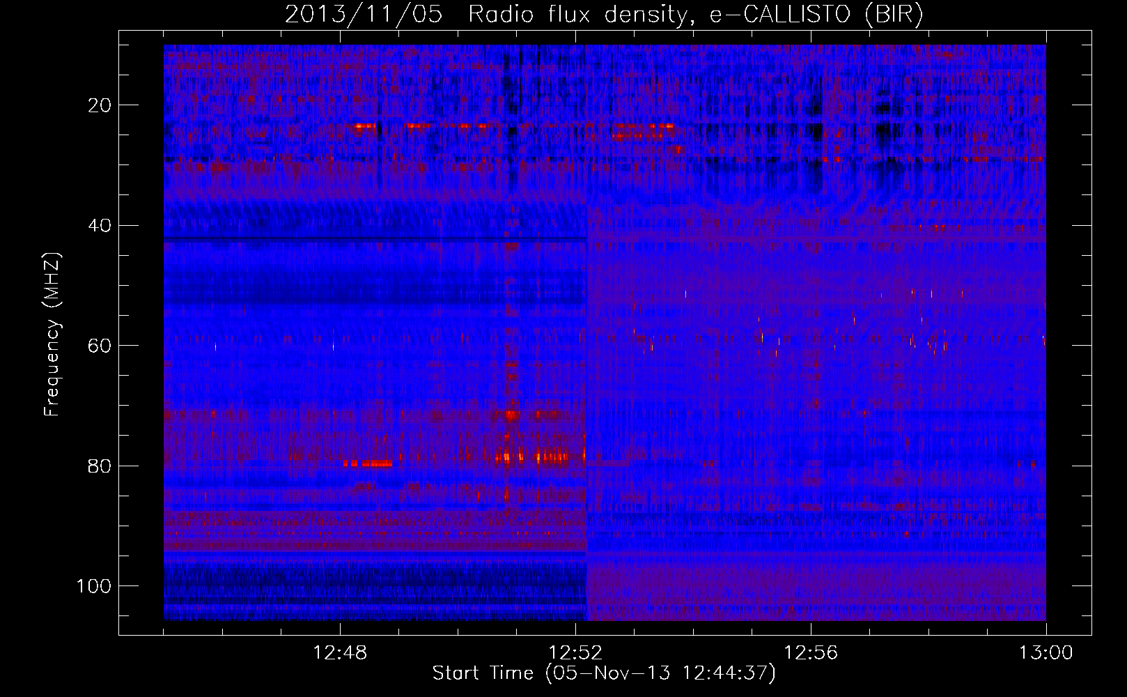Click the 'Start Time (05-Nov-13 12:44:37)' label
Image resolution: width=1127 pixels, height=697 pixels.
pos(604,673)
